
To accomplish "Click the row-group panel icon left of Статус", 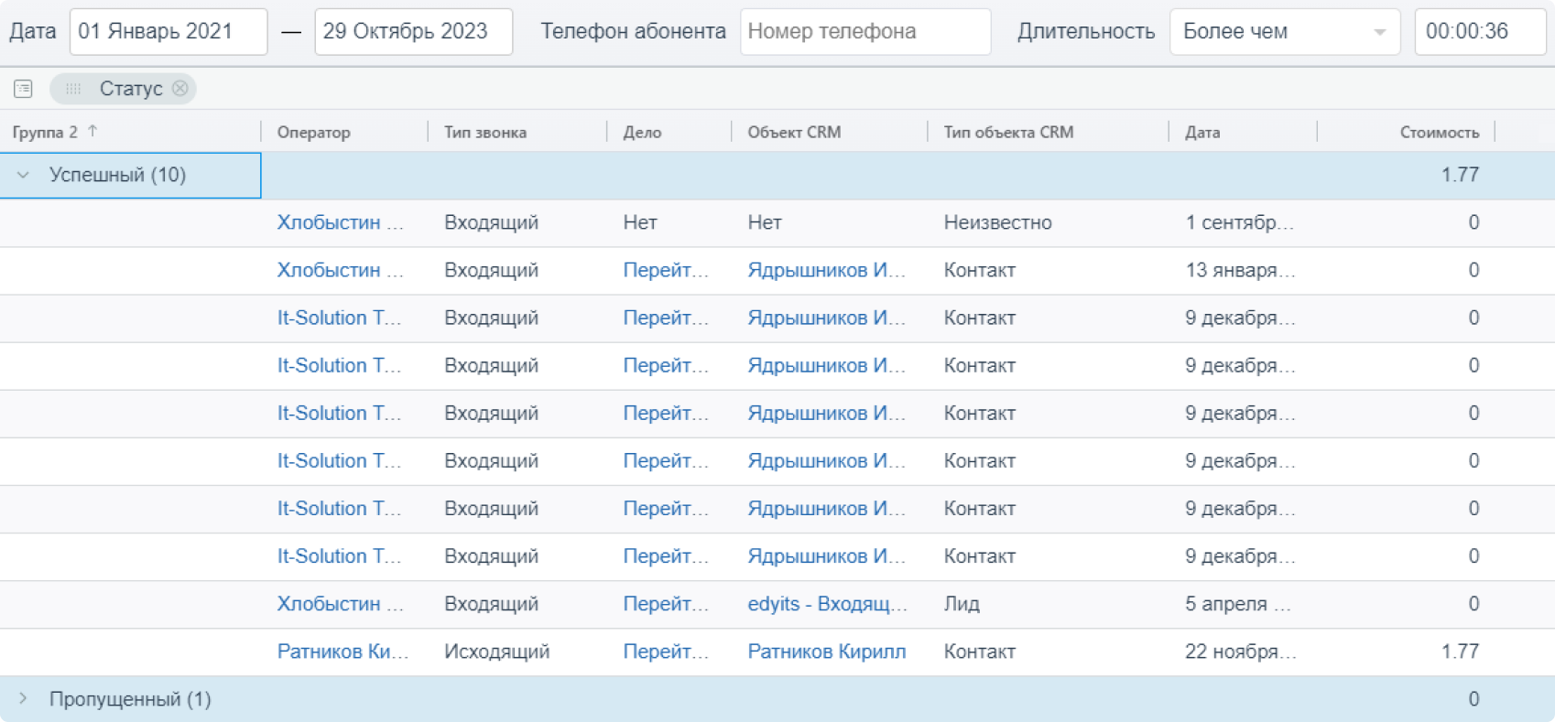I will pos(23,89).
